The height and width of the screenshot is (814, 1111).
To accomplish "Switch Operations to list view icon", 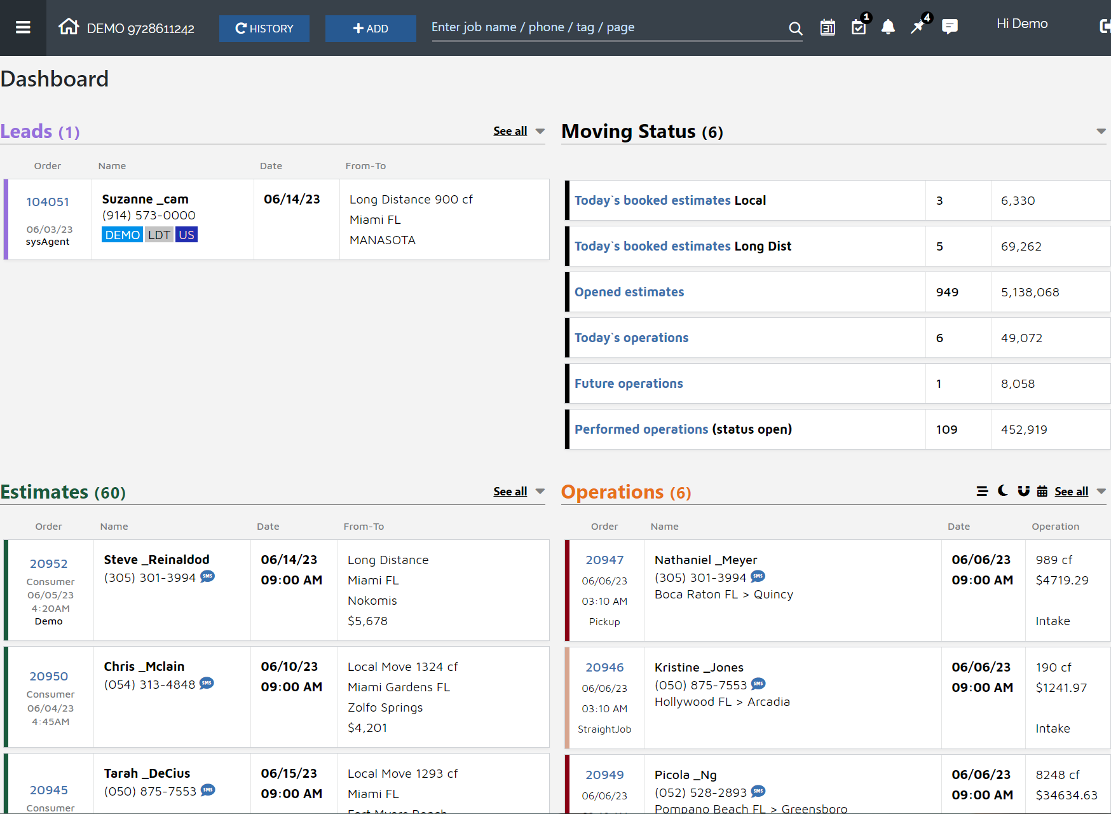I will pyautogui.click(x=982, y=491).
